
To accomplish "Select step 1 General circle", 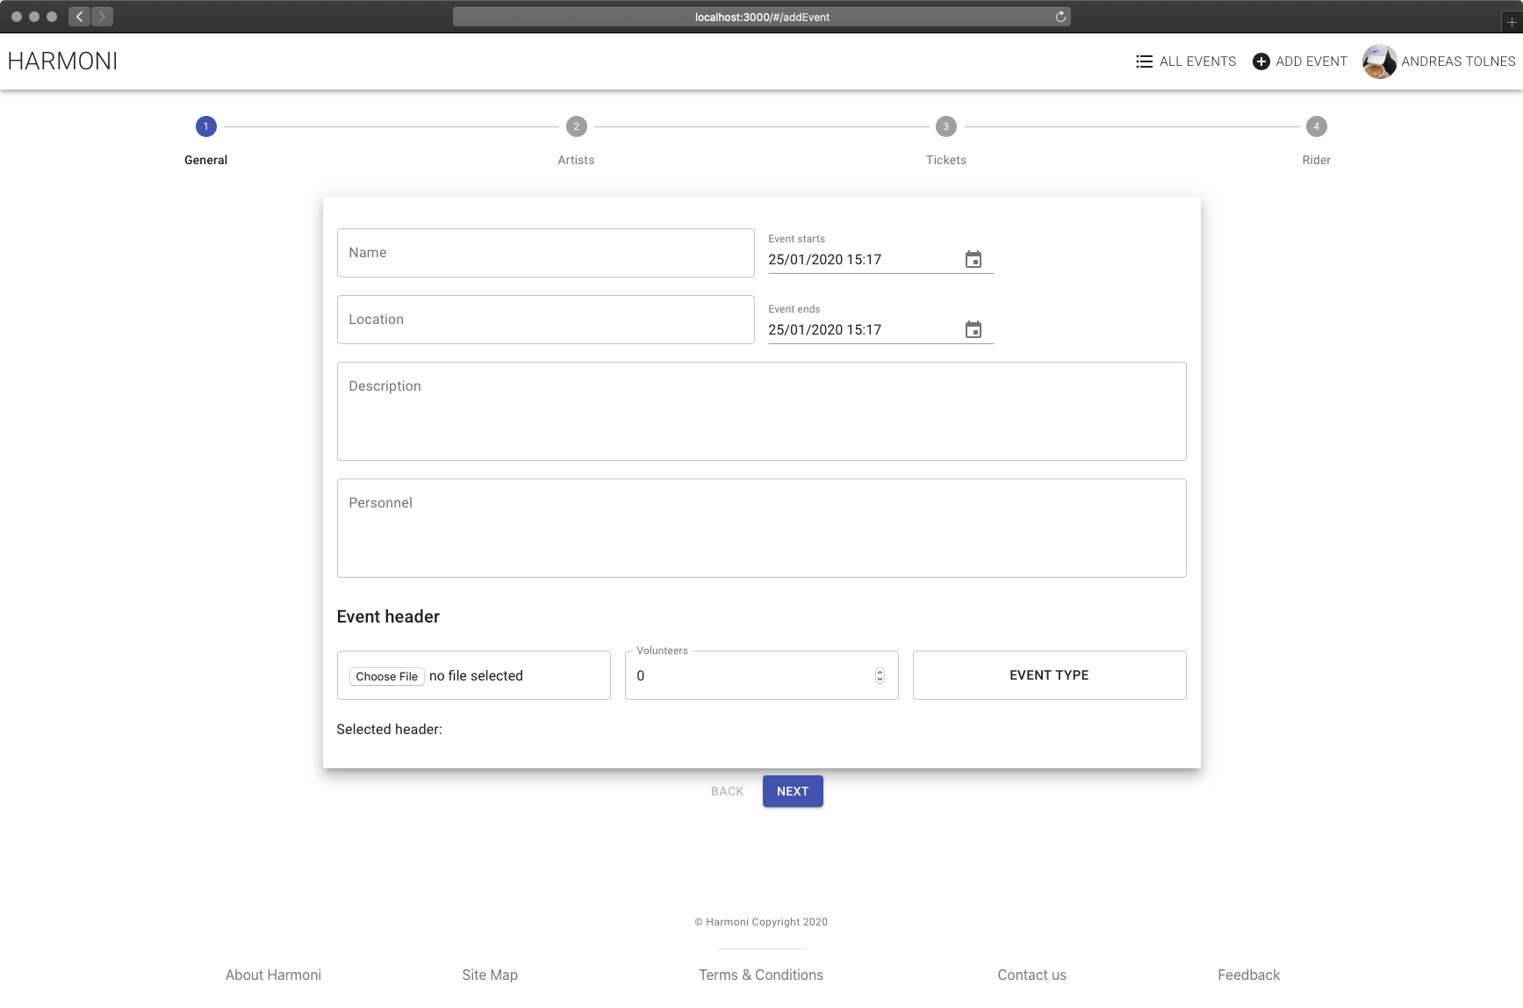I will 205,126.
